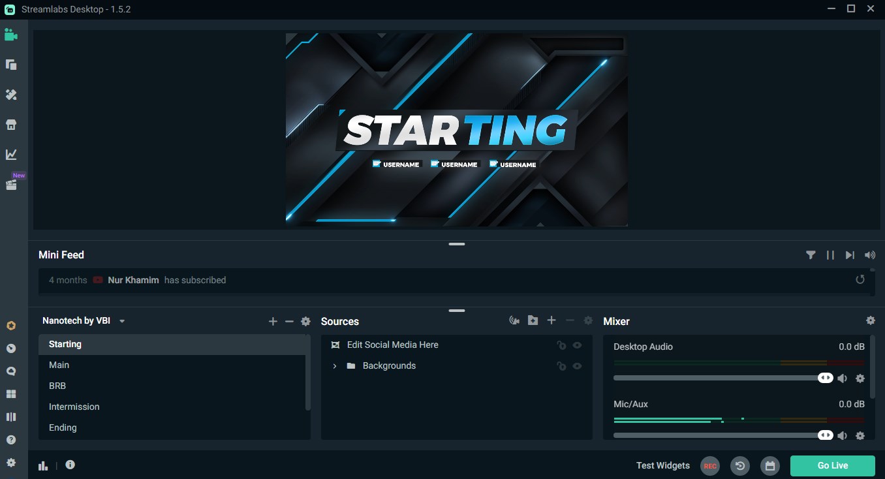This screenshot has height=479, width=885.
Task: Add a new source with plus icon
Action: click(551, 320)
